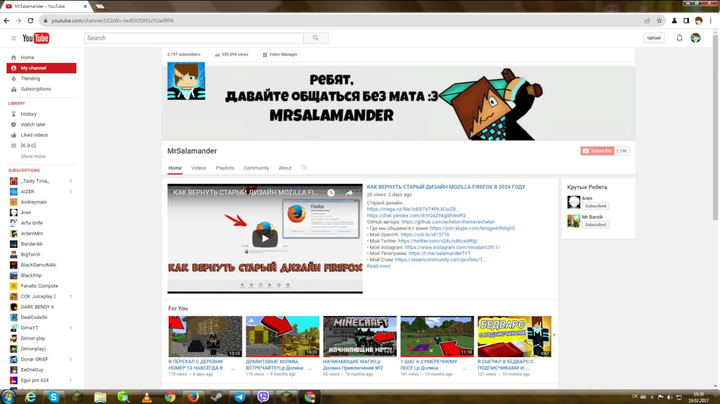Click the search magnifier button
Image resolution: width=720 pixels, height=404 pixels.
pyautogui.click(x=316, y=38)
